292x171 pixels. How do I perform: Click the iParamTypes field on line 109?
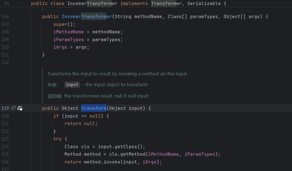pos(68,39)
